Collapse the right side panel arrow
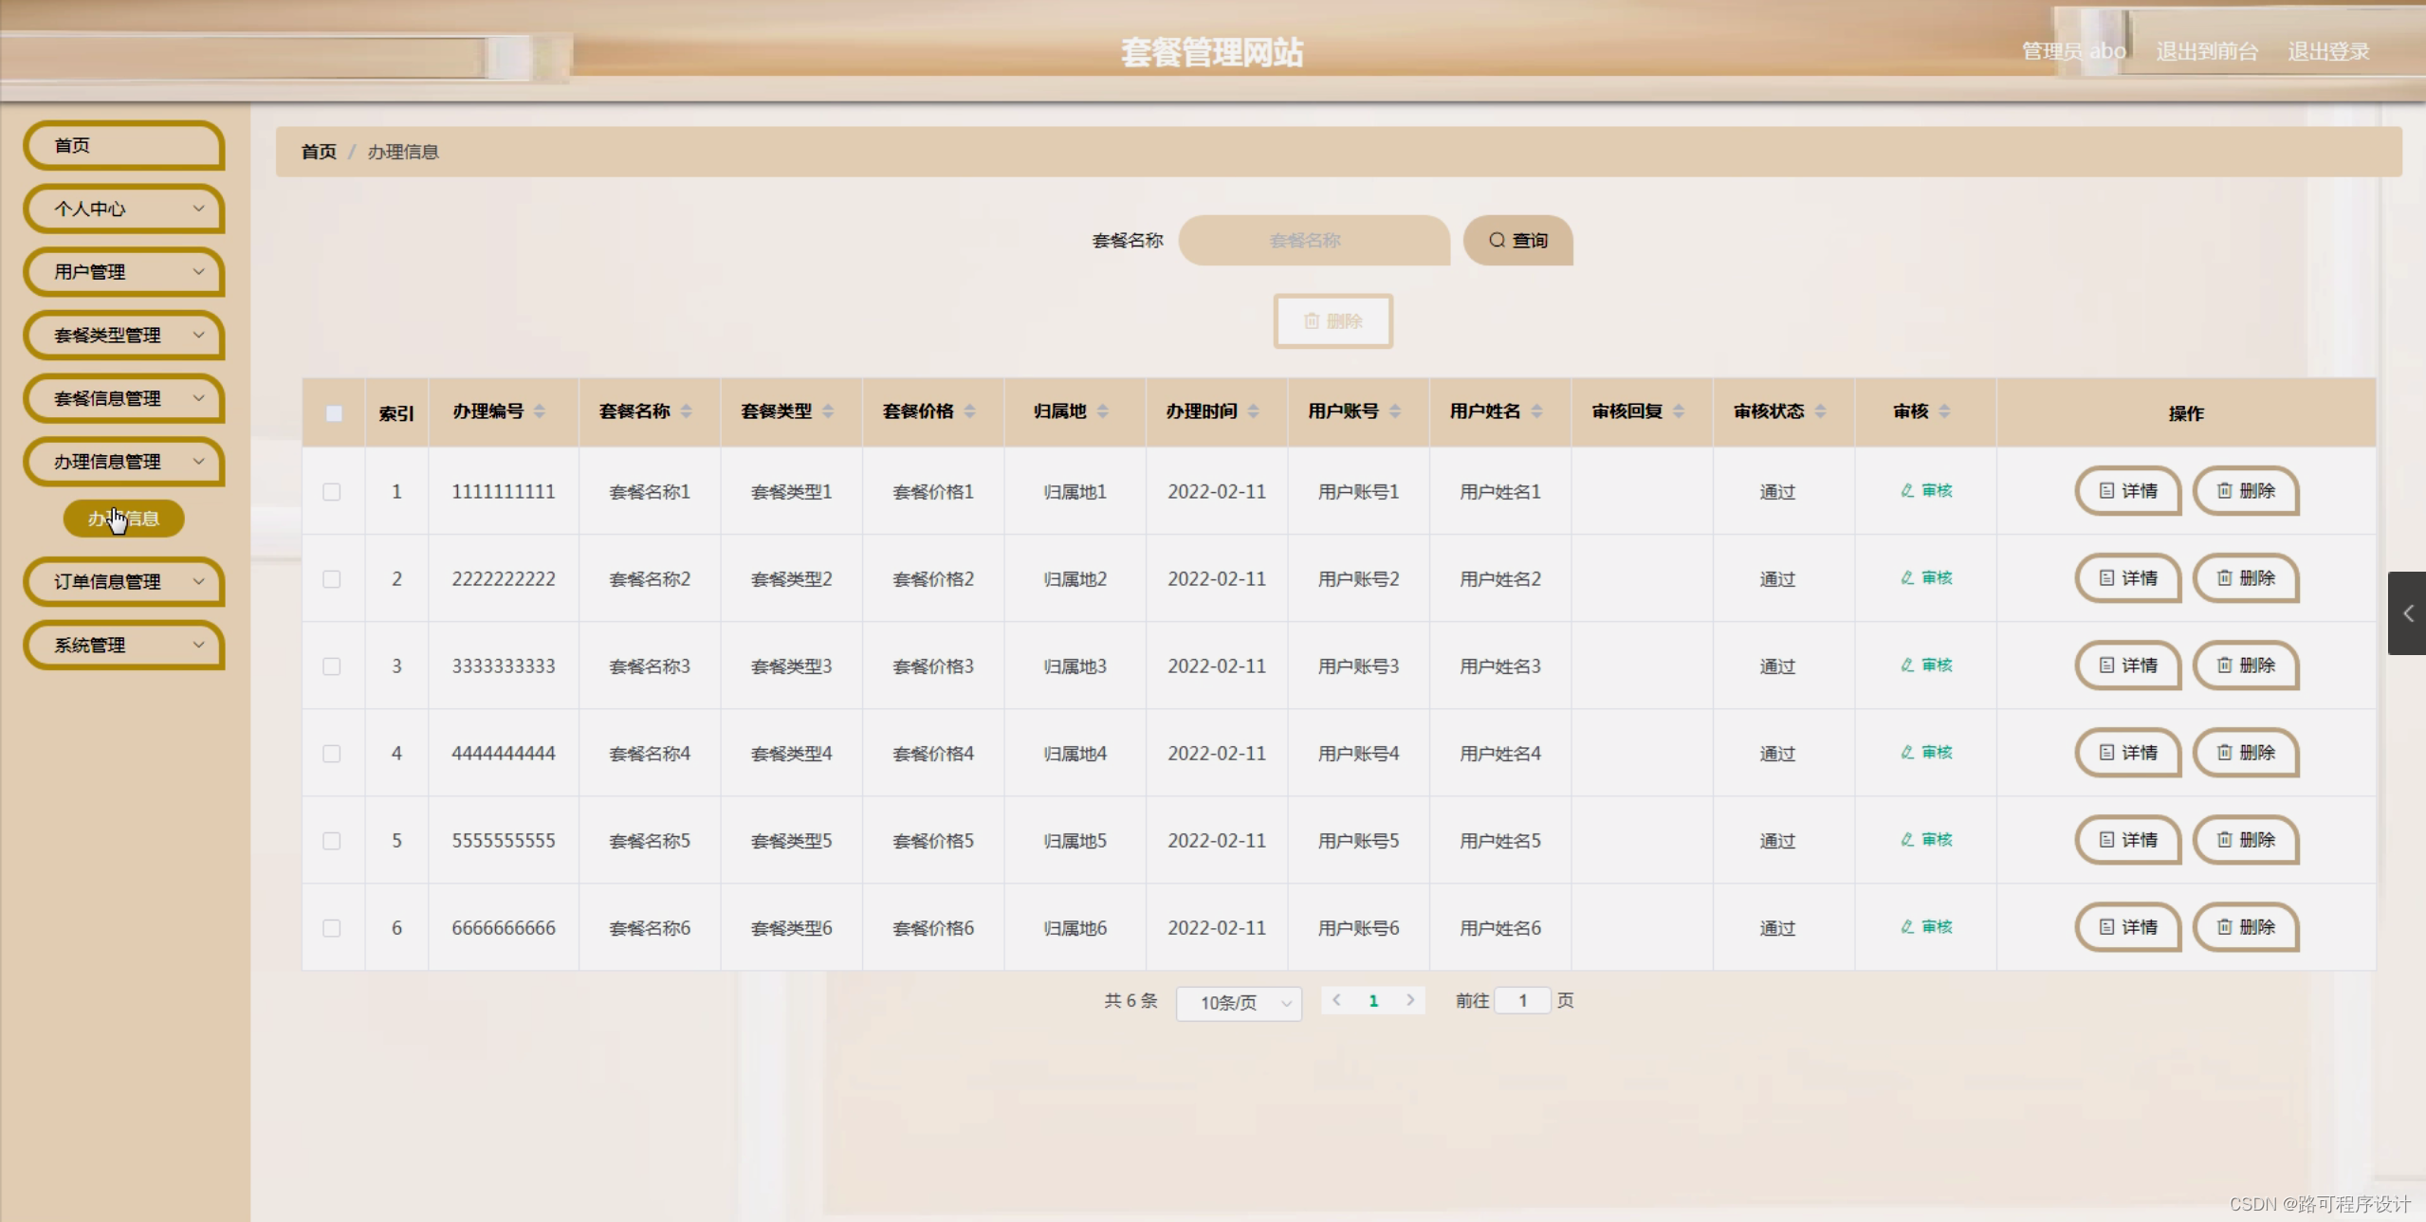Viewport: 2426px width, 1222px height. click(x=2407, y=613)
